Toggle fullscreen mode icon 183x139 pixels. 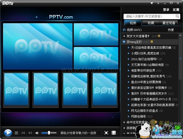pos(106,133)
